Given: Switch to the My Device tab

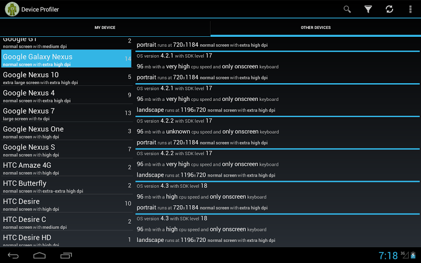Looking at the screenshot, I should coord(105,27).
